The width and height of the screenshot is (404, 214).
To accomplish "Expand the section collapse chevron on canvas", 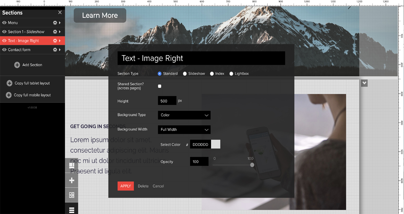I will tap(364, 83).
